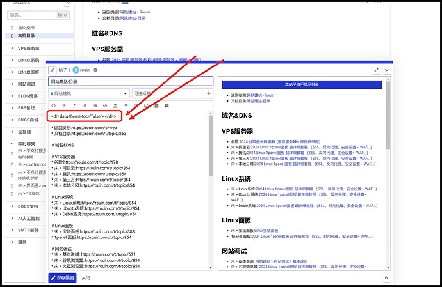
Task: Expand the LINUX面板 sidebar section
Action: click(12, 72)
